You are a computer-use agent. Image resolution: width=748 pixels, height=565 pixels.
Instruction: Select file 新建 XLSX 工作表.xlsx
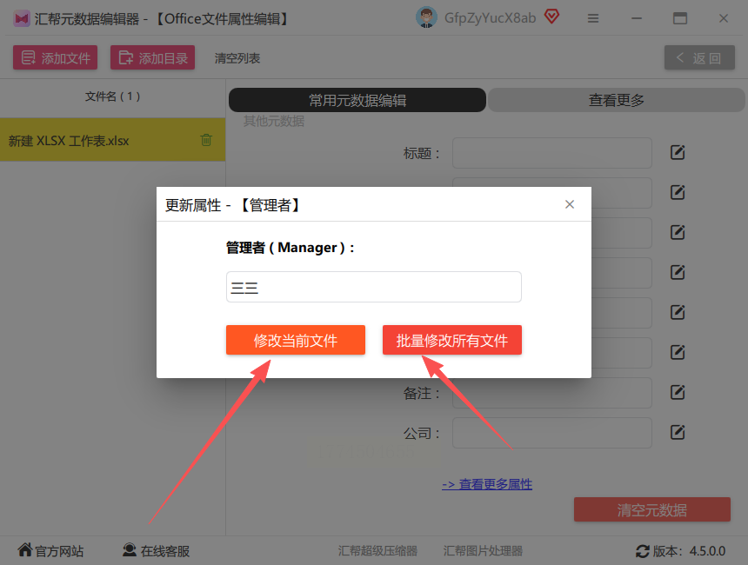pyautogui.click(x=112, y=140)
